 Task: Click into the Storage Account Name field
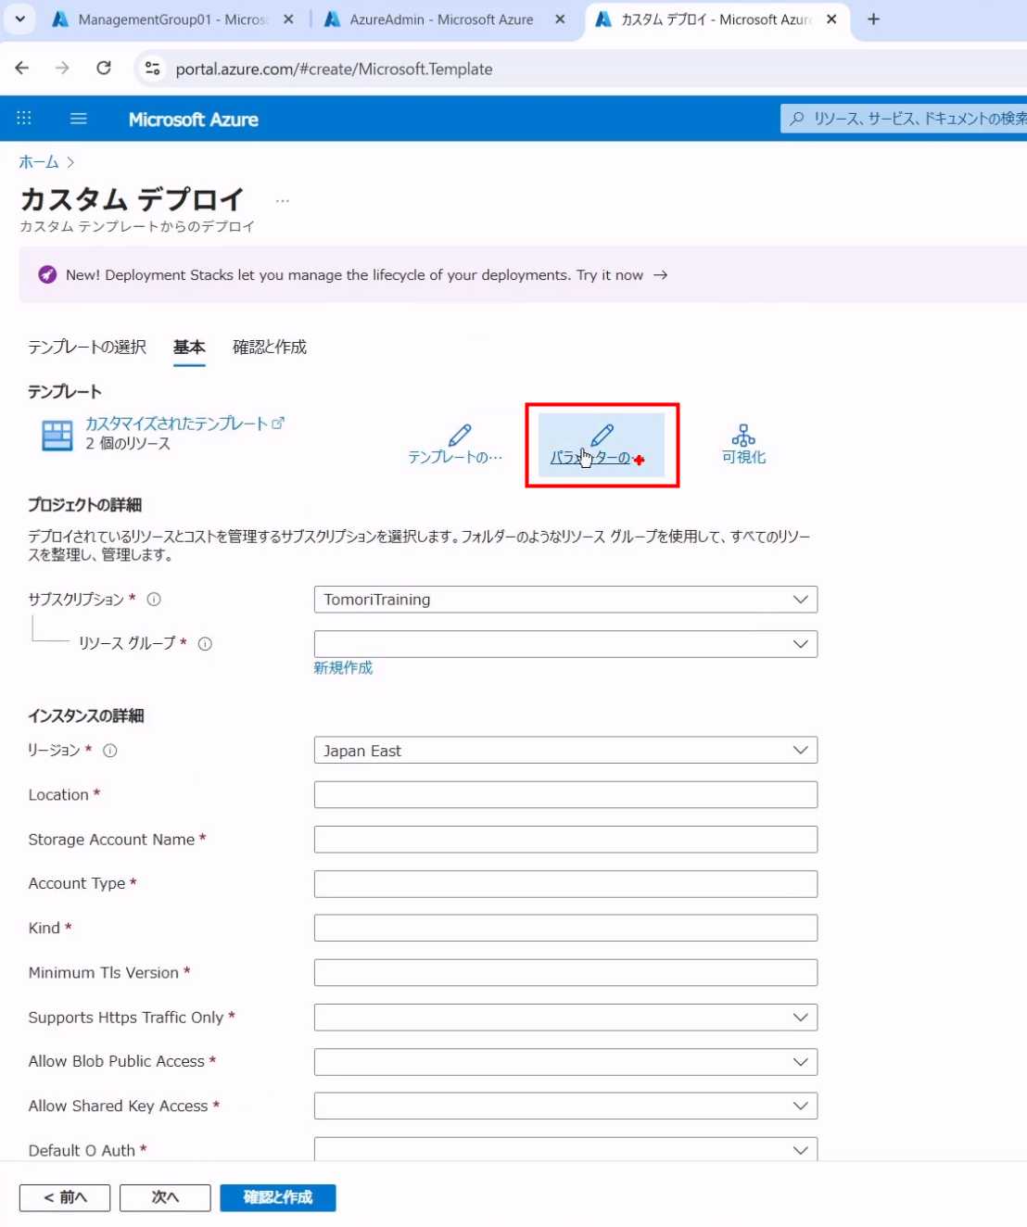(x=565, y=840)
